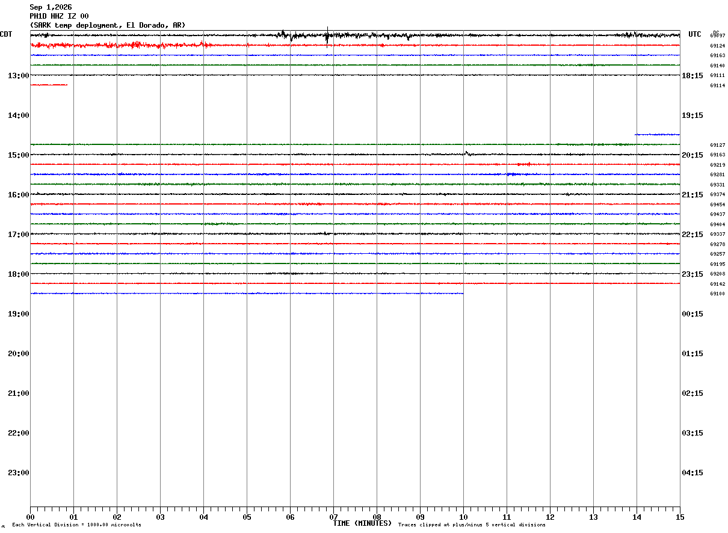Select the short blue segment near minute 14
Viewport: 728px width, 533px height.
657,134
